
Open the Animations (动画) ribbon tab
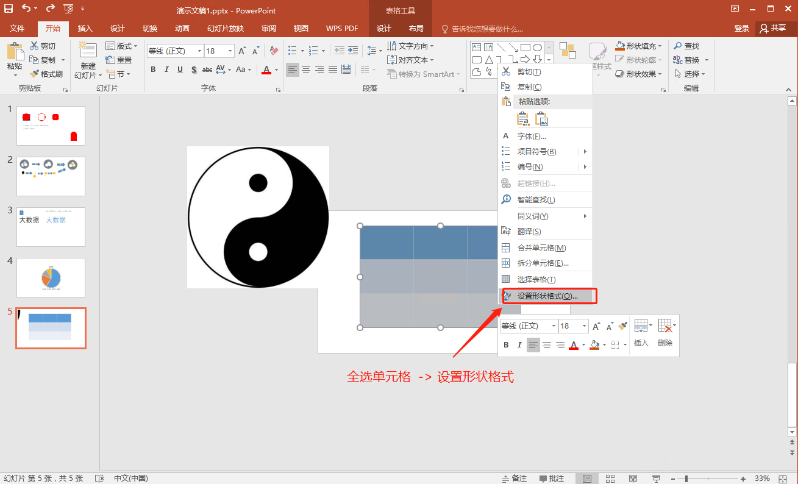[182, 29]
